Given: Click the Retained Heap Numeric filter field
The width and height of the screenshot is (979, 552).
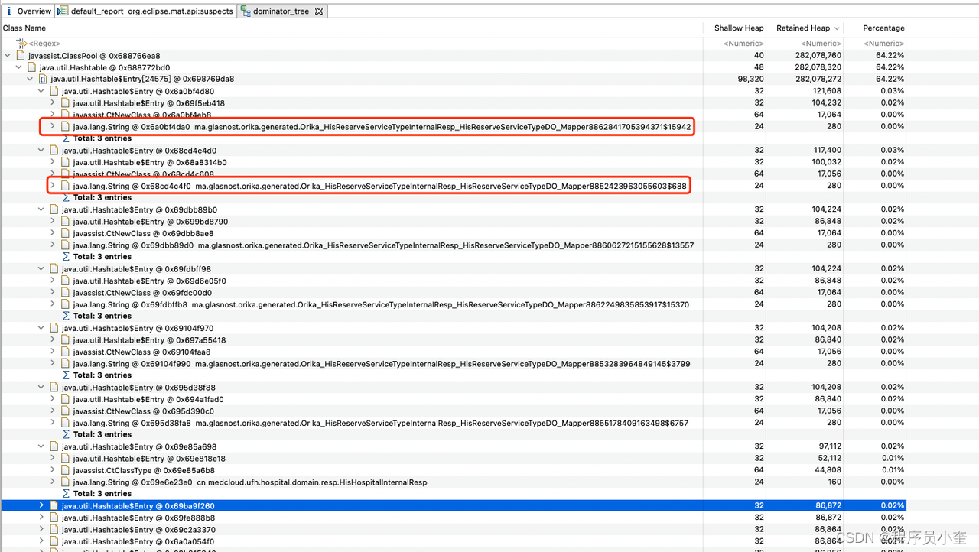Looking at the screenshot, I should click(821, 44).
